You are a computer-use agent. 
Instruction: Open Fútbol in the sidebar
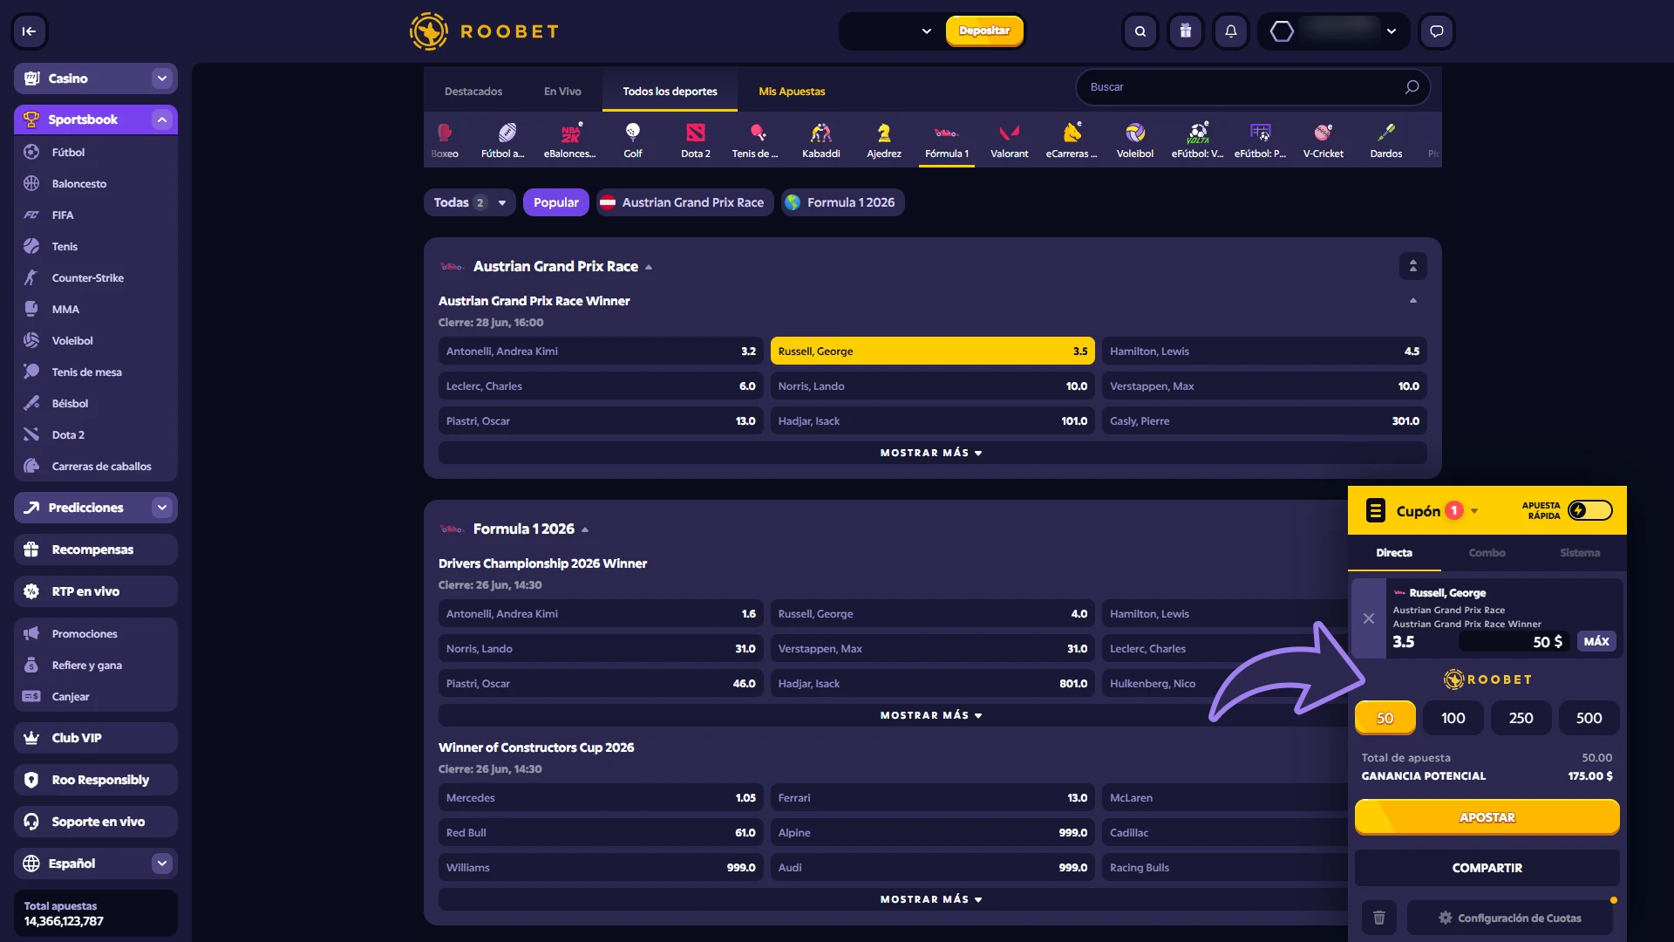96,152
